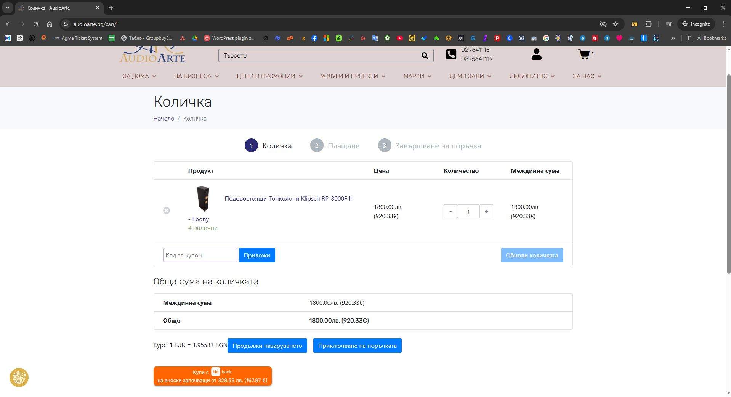Open the YouTube bookmark icon

[x=399, y=38]
